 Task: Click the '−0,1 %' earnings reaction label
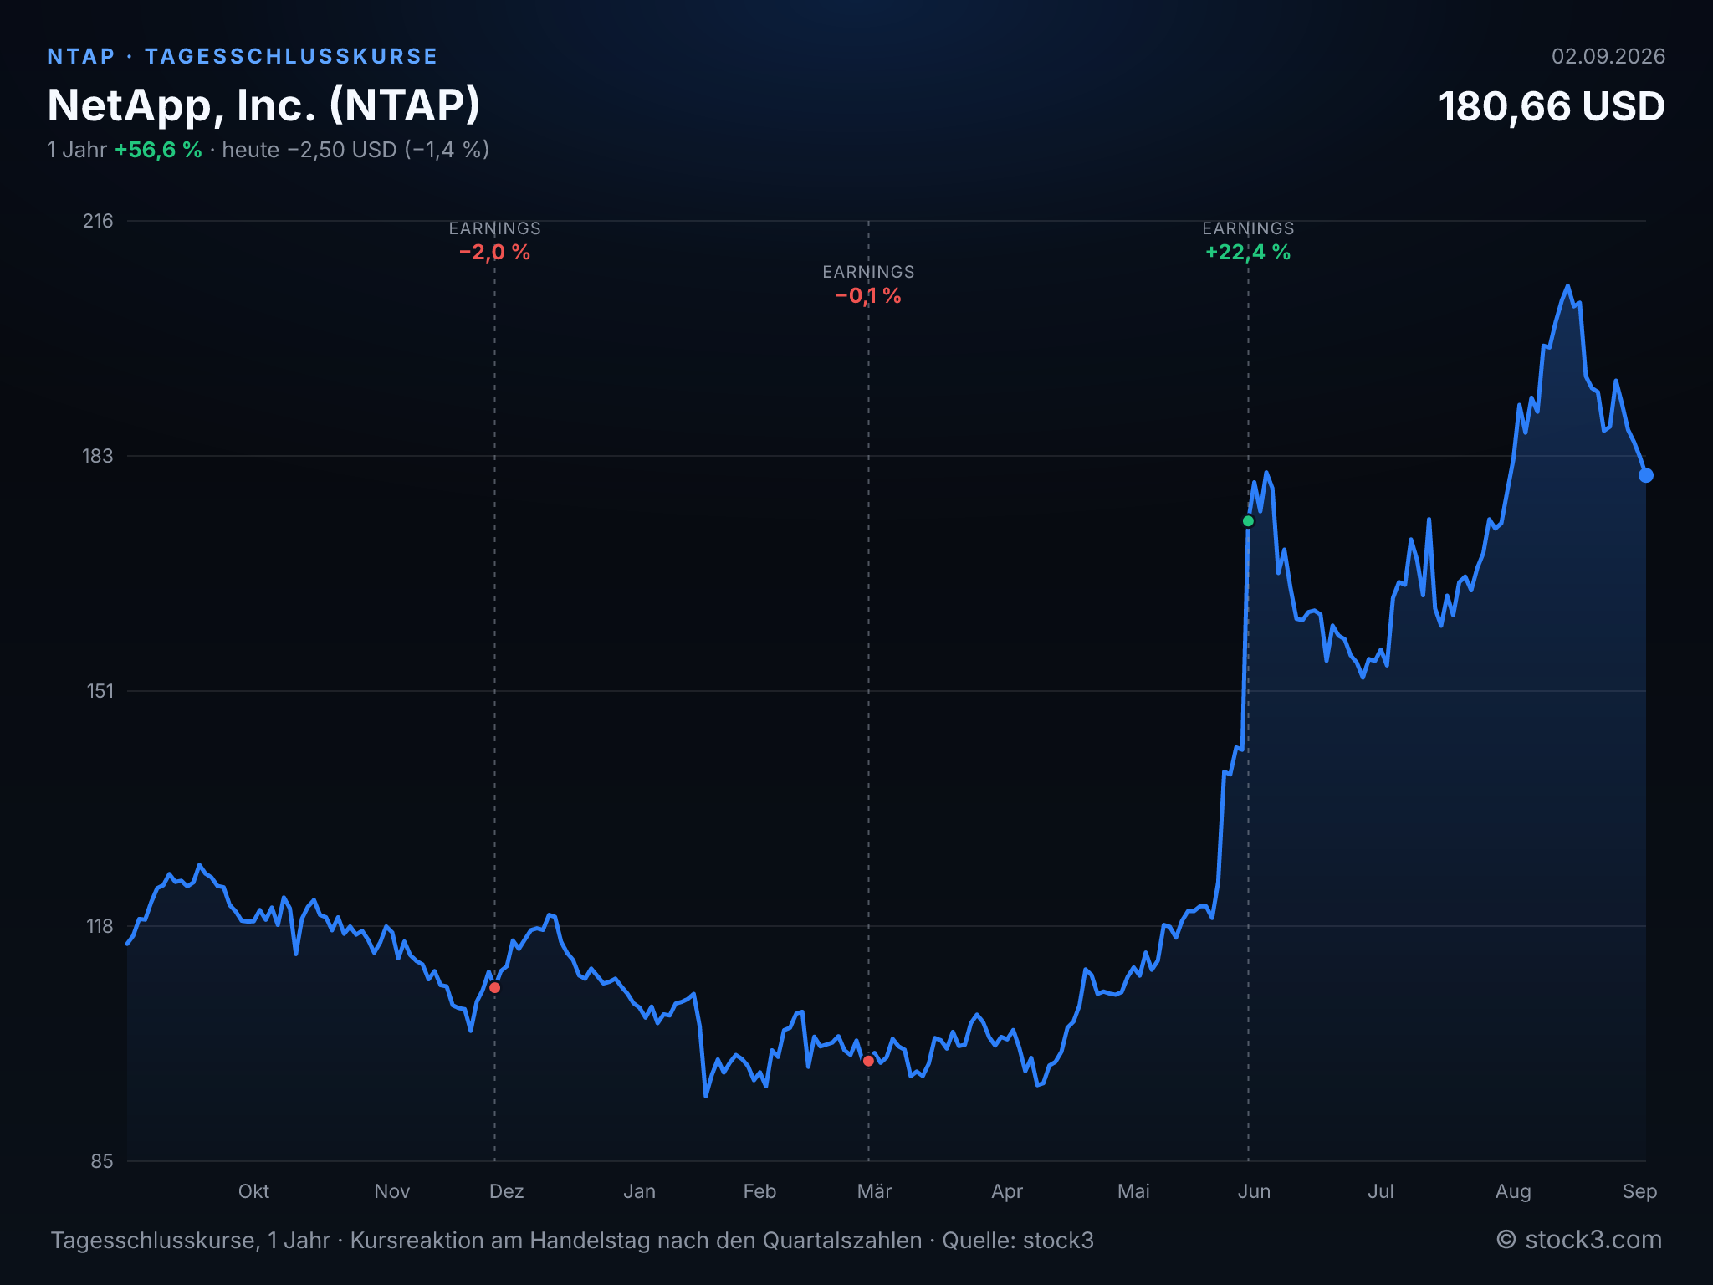(x=868, y=295)
